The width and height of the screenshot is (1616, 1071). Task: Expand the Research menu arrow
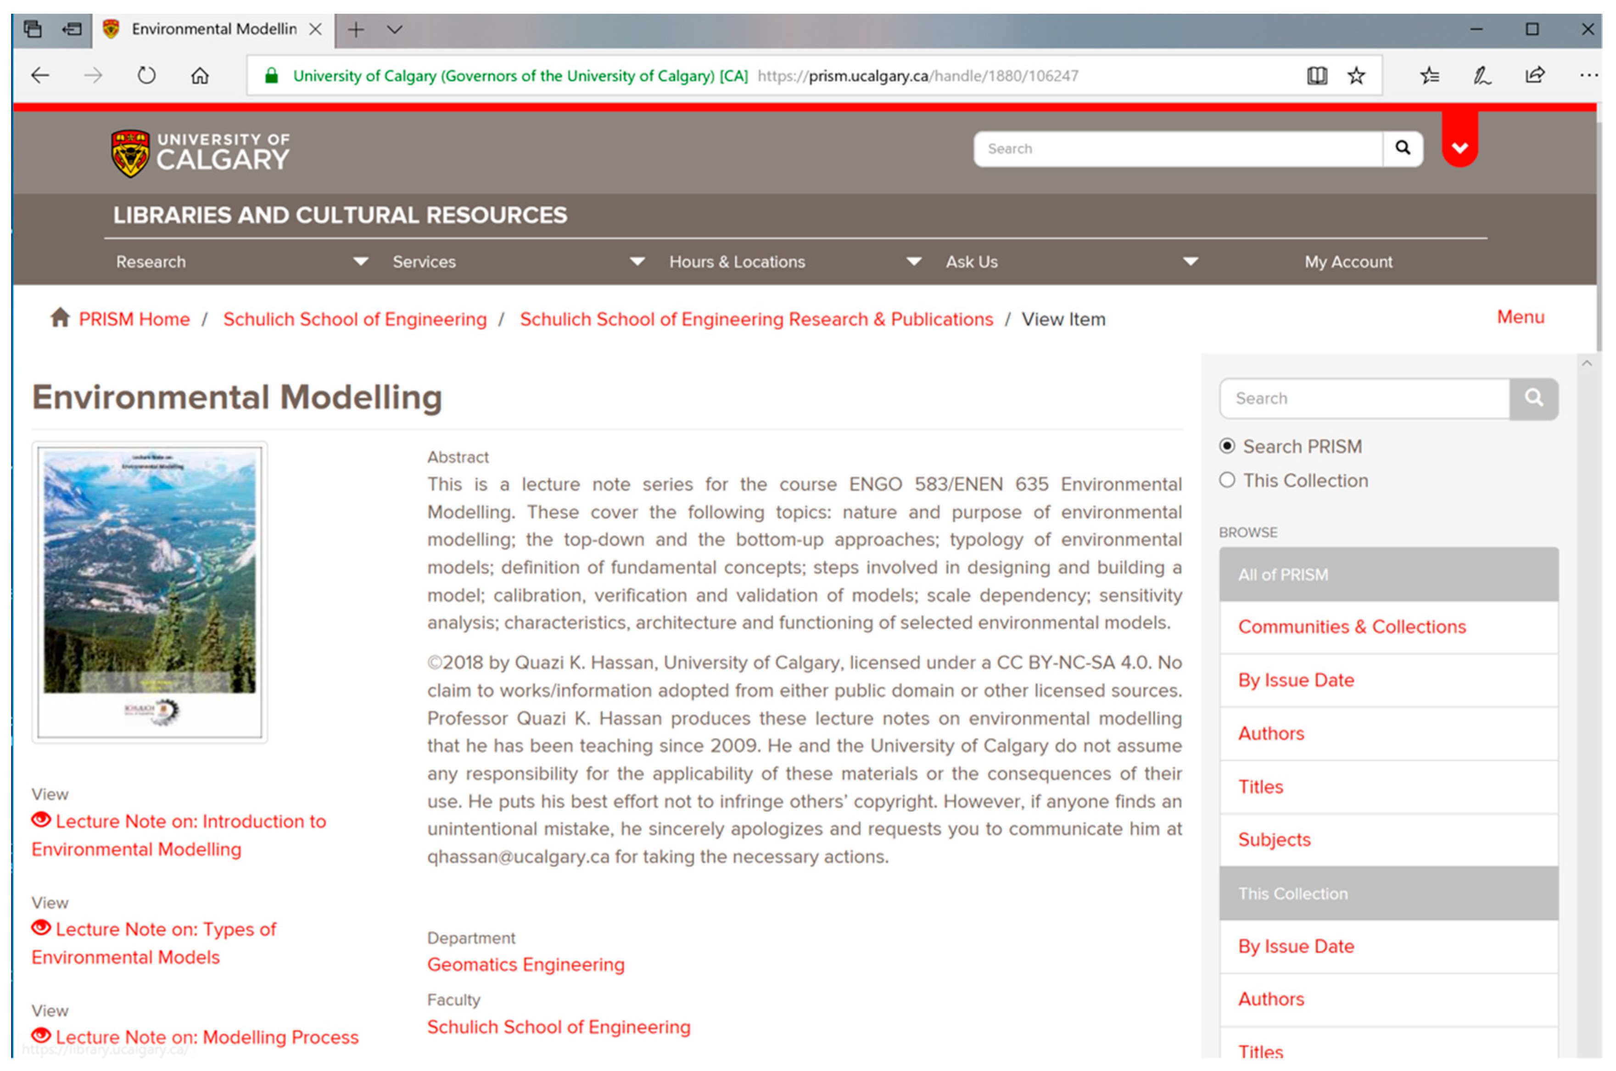coord(361,261)
